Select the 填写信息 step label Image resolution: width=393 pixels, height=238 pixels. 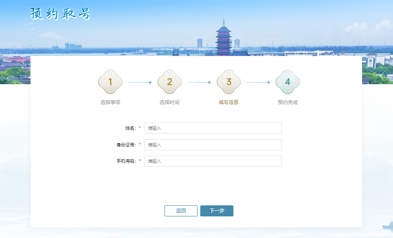(x=229, y=102)
